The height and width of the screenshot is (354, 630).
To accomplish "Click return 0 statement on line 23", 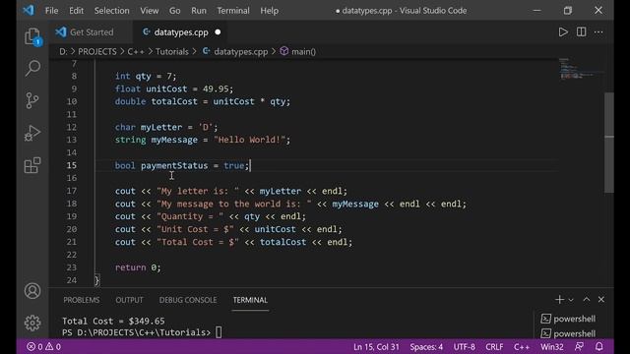I will (x=138, y=267).
